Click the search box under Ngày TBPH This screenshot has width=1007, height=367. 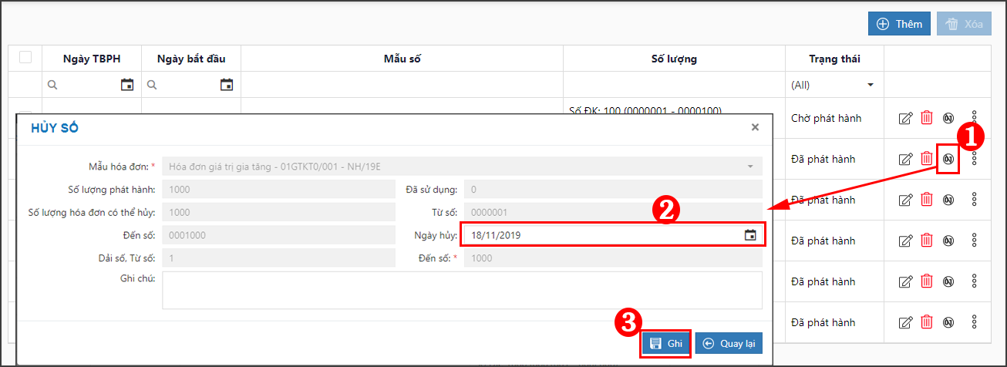point(85,85)
